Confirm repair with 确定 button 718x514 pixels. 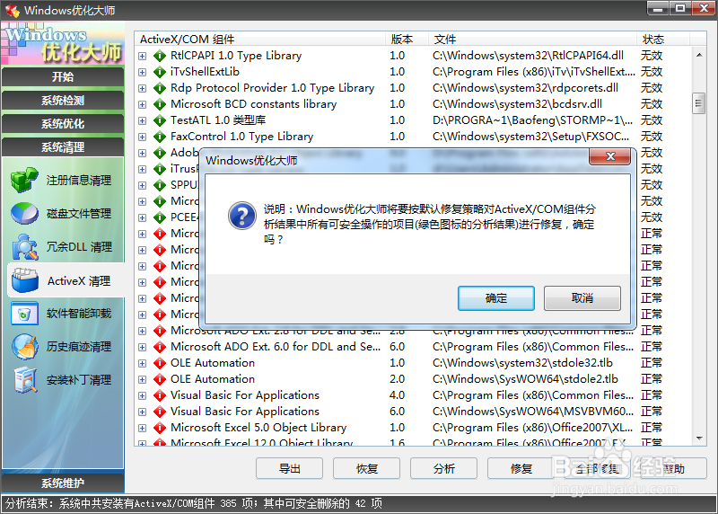496,298
